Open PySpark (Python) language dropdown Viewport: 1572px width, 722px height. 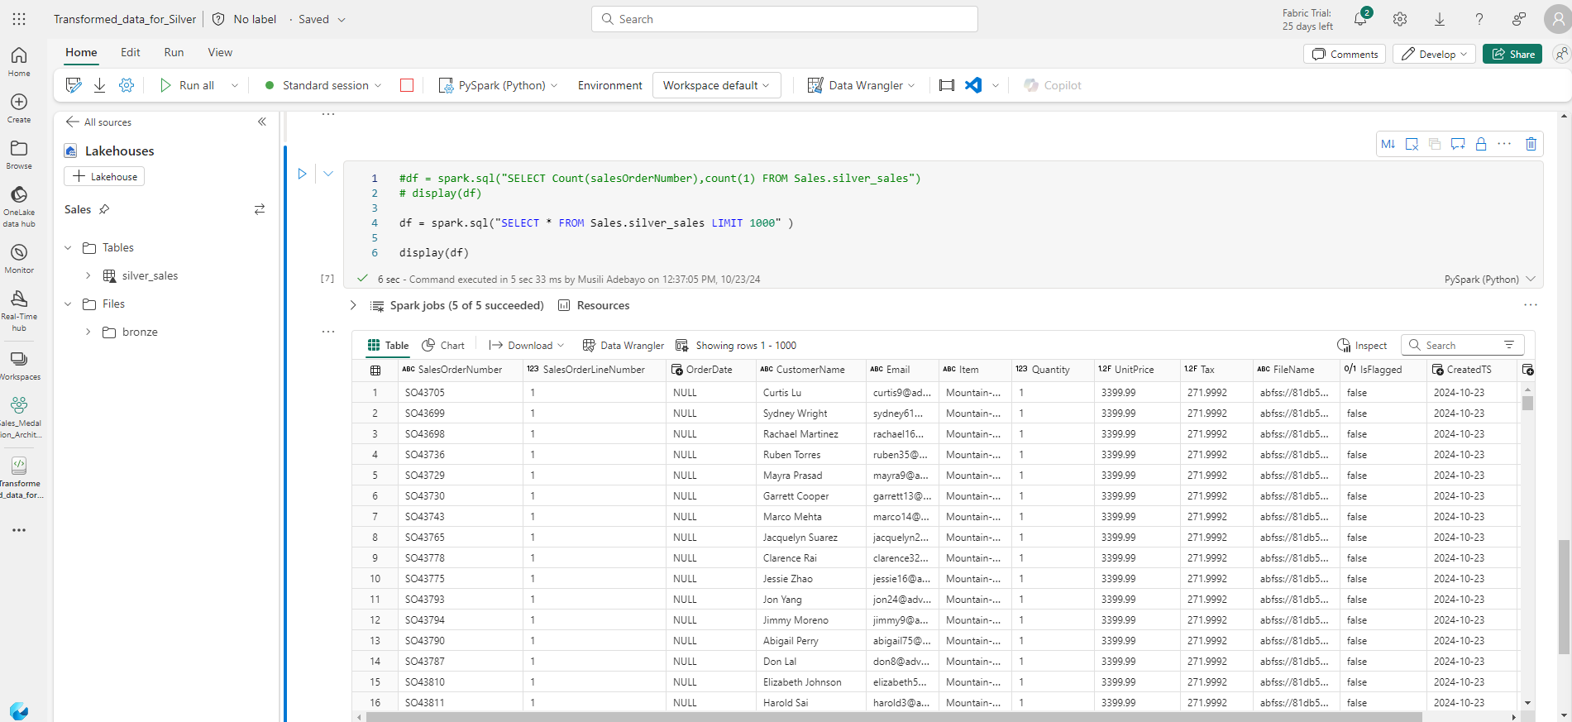(x=498, y=85)
